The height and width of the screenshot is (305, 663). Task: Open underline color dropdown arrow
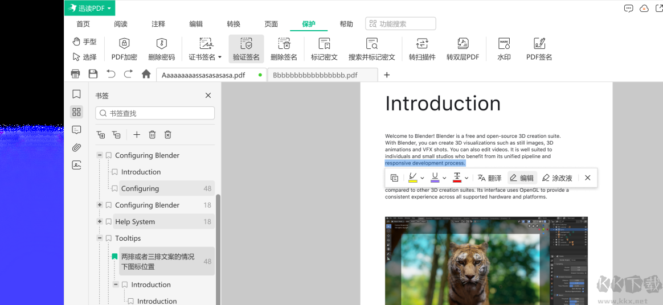444,178
